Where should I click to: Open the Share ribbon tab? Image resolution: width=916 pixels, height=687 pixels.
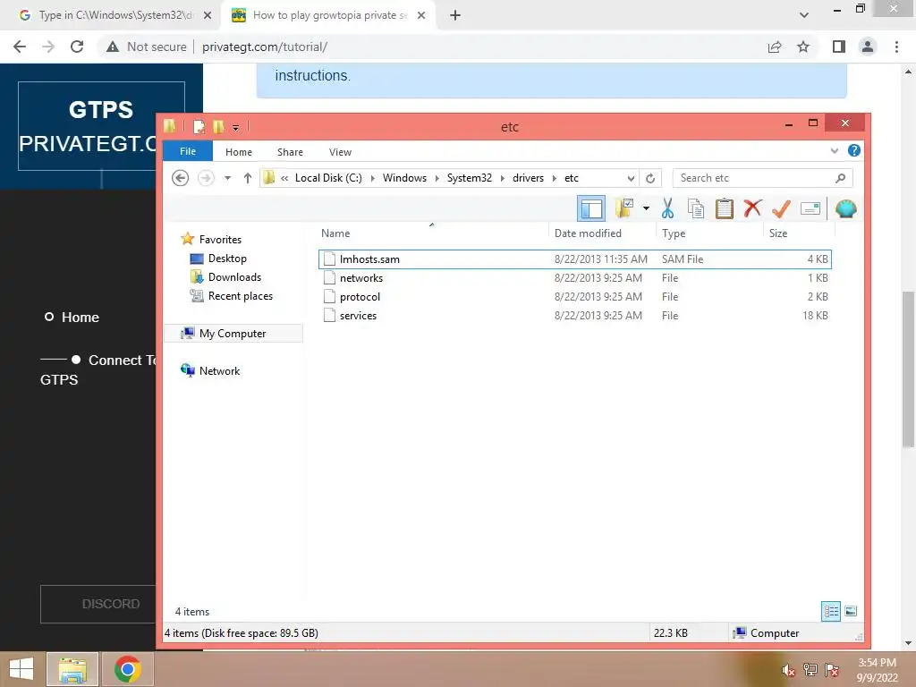[x=290, y=152]
